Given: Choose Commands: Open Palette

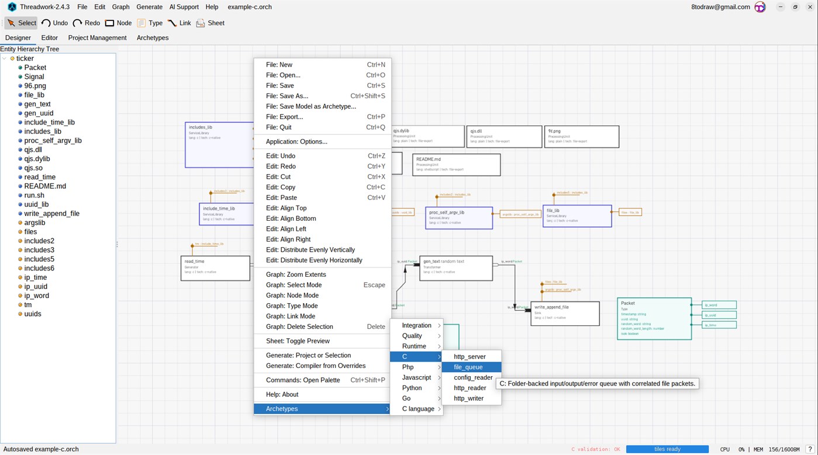Looking at the screenshot, I should [322, 380].
